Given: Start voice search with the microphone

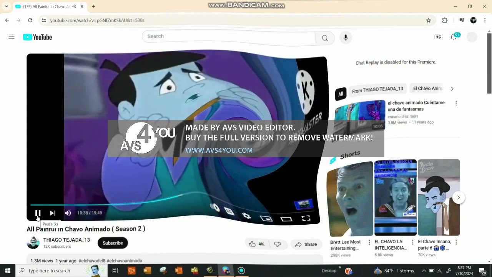Looking at the screenshot, I should (x=346, y=37).
